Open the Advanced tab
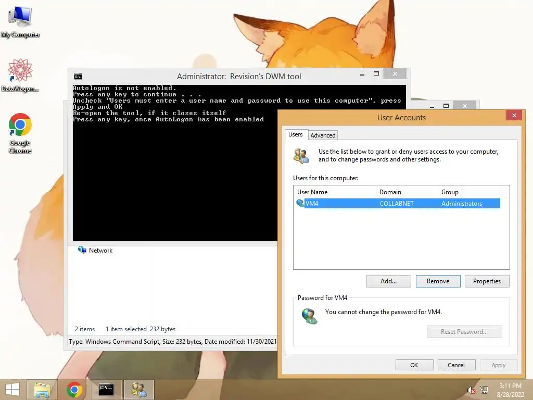Viewport: 533px width, 400px height. pos(323,135)
